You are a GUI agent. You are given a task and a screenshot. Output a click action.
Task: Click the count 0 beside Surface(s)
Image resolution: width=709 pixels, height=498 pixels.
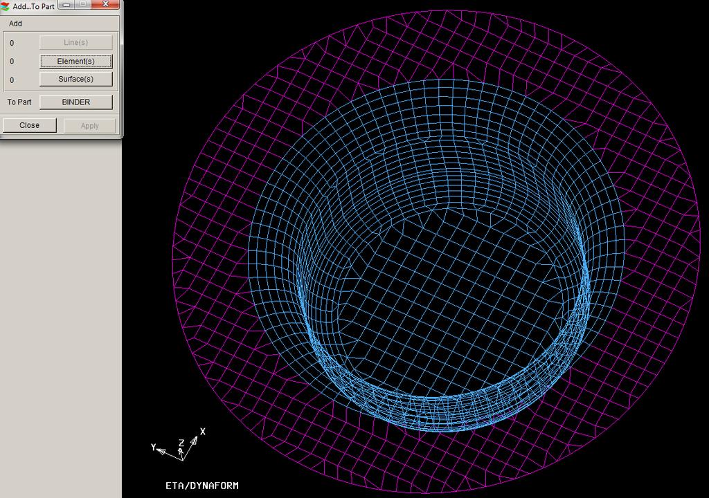12,80
